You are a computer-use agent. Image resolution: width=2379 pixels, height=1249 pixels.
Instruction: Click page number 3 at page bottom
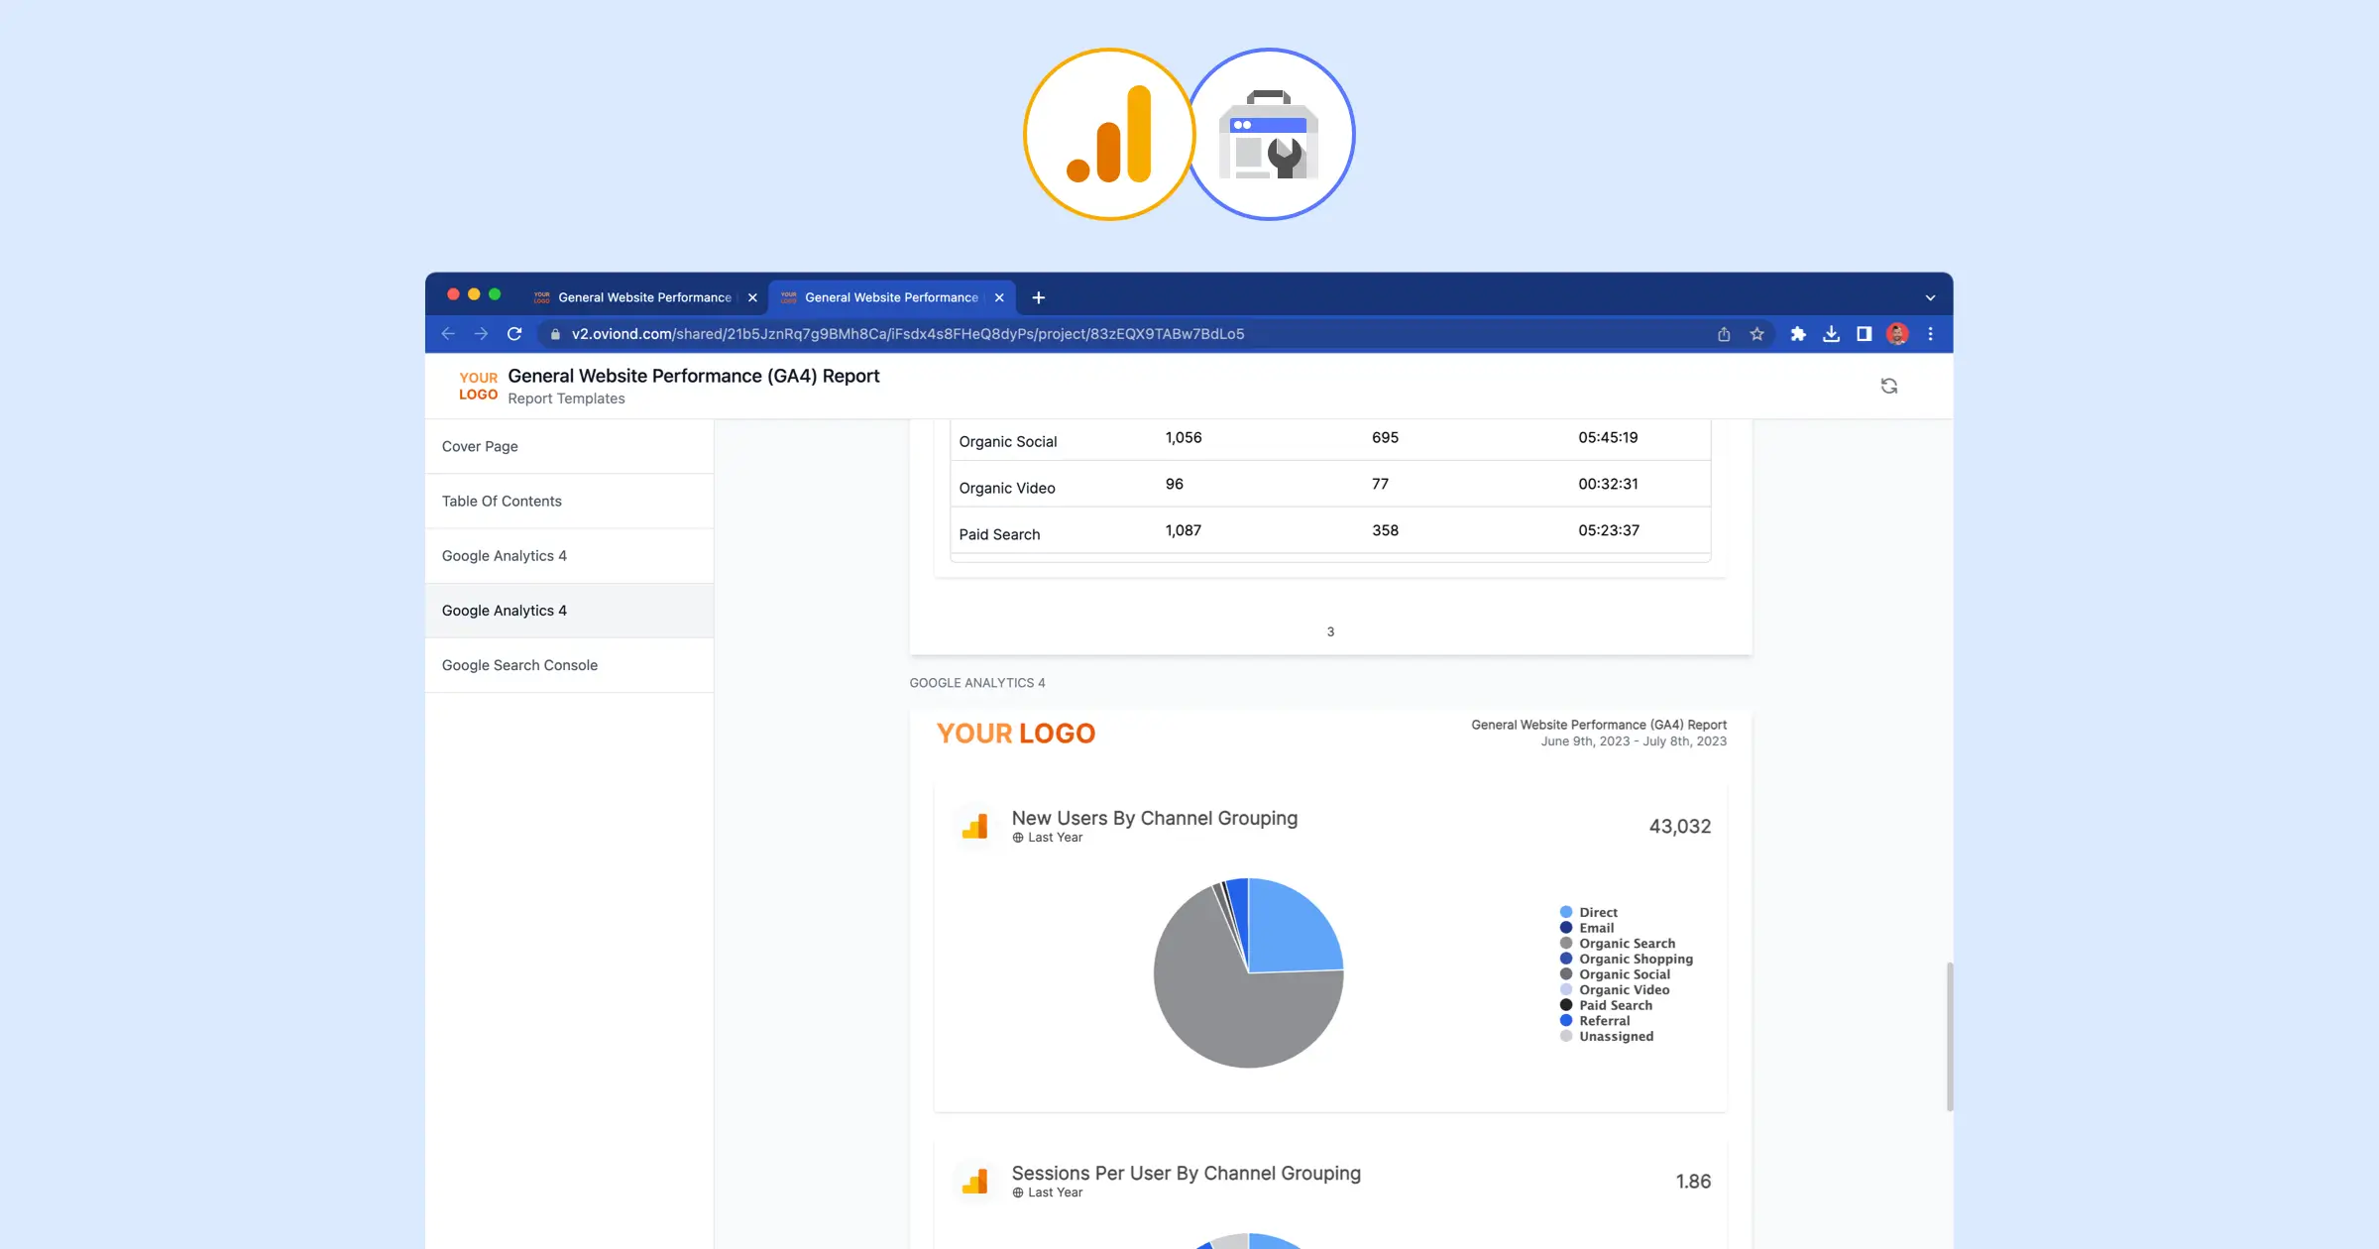tap(1330, 631)
